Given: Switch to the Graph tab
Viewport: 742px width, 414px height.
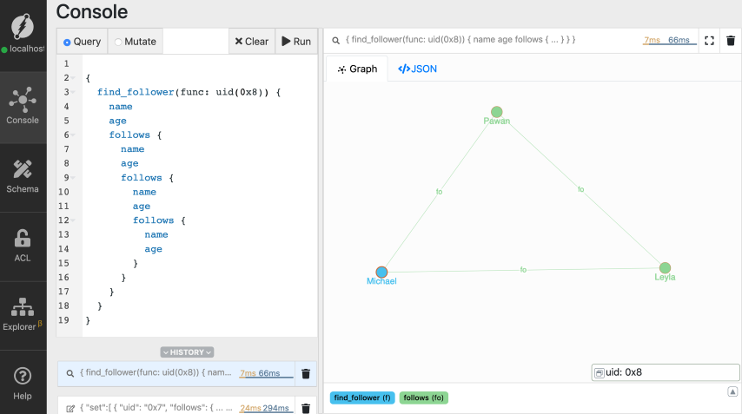Looking at the screenshot, I should coord(357,69).
